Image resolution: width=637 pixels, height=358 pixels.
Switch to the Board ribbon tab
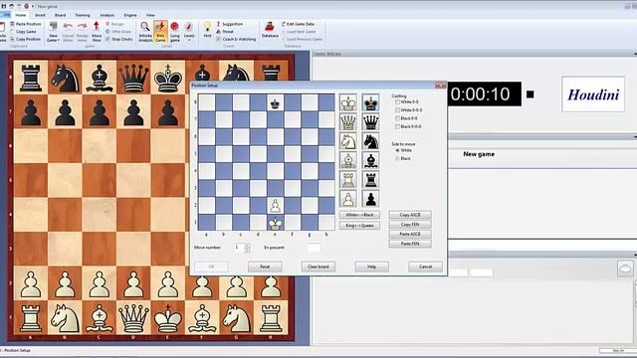[x=60, y=15]
